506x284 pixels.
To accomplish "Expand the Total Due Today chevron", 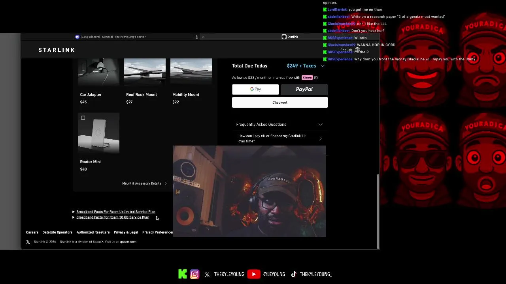I will 323,66.
